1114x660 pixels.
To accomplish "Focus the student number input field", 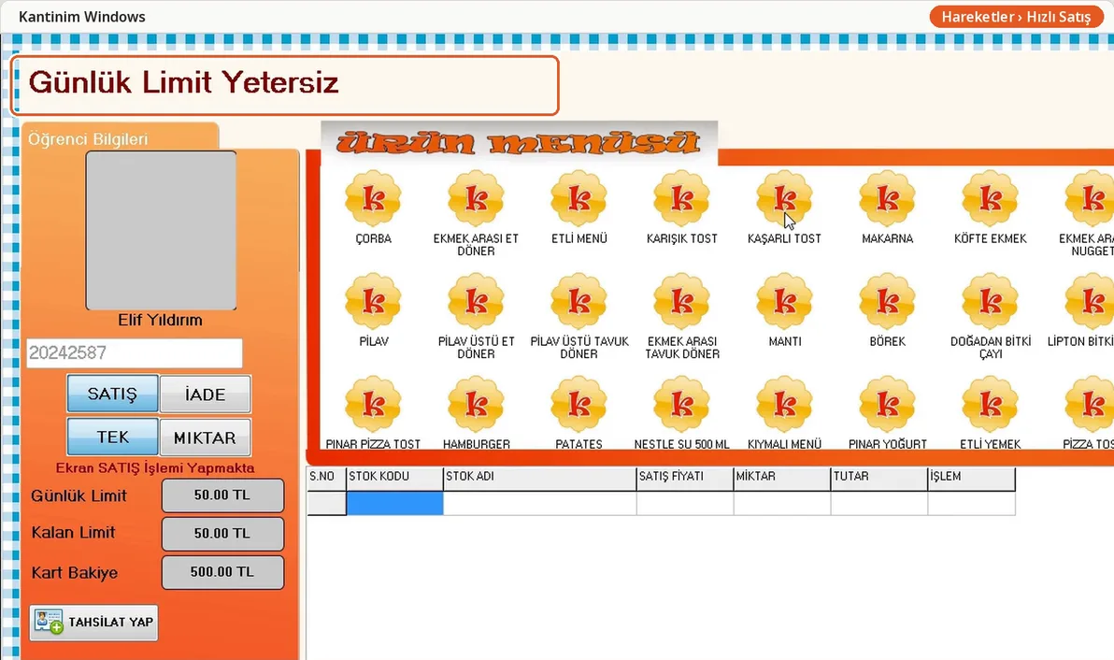I will tap(135, 353).
